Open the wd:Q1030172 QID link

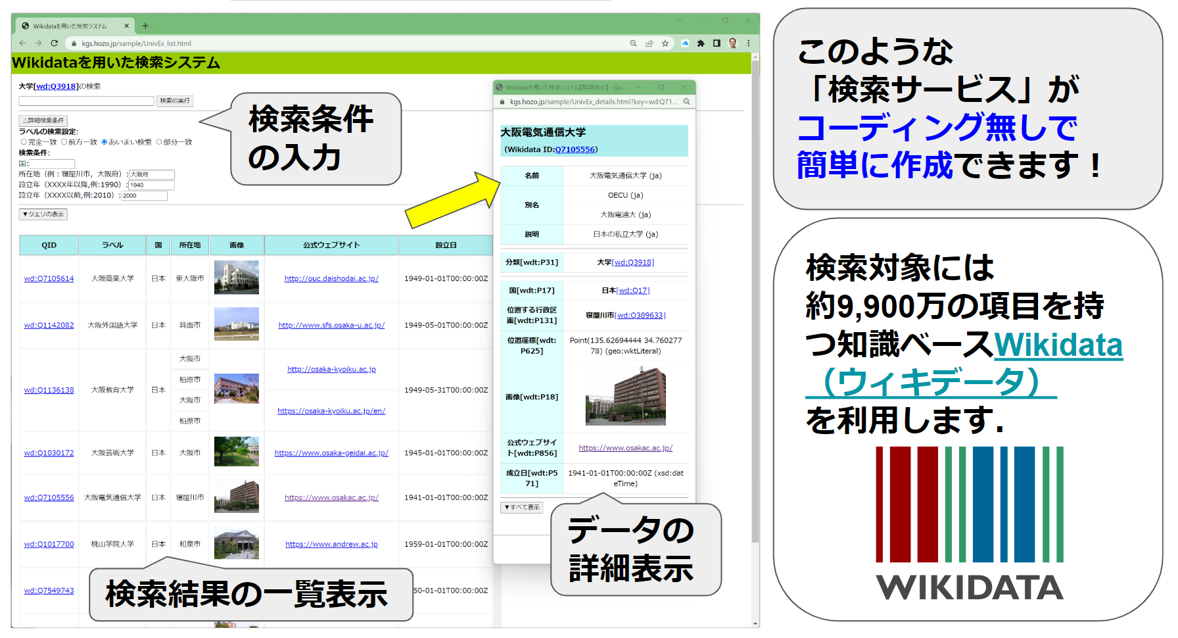coord(49,453)
